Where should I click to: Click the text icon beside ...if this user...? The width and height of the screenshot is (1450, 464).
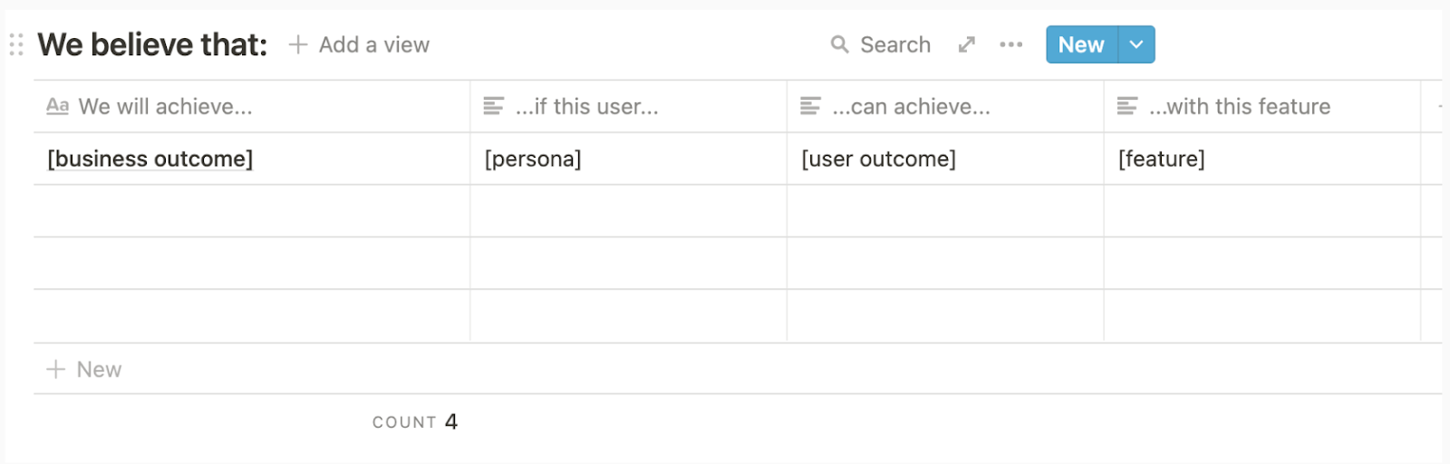[x=493, y=106]
